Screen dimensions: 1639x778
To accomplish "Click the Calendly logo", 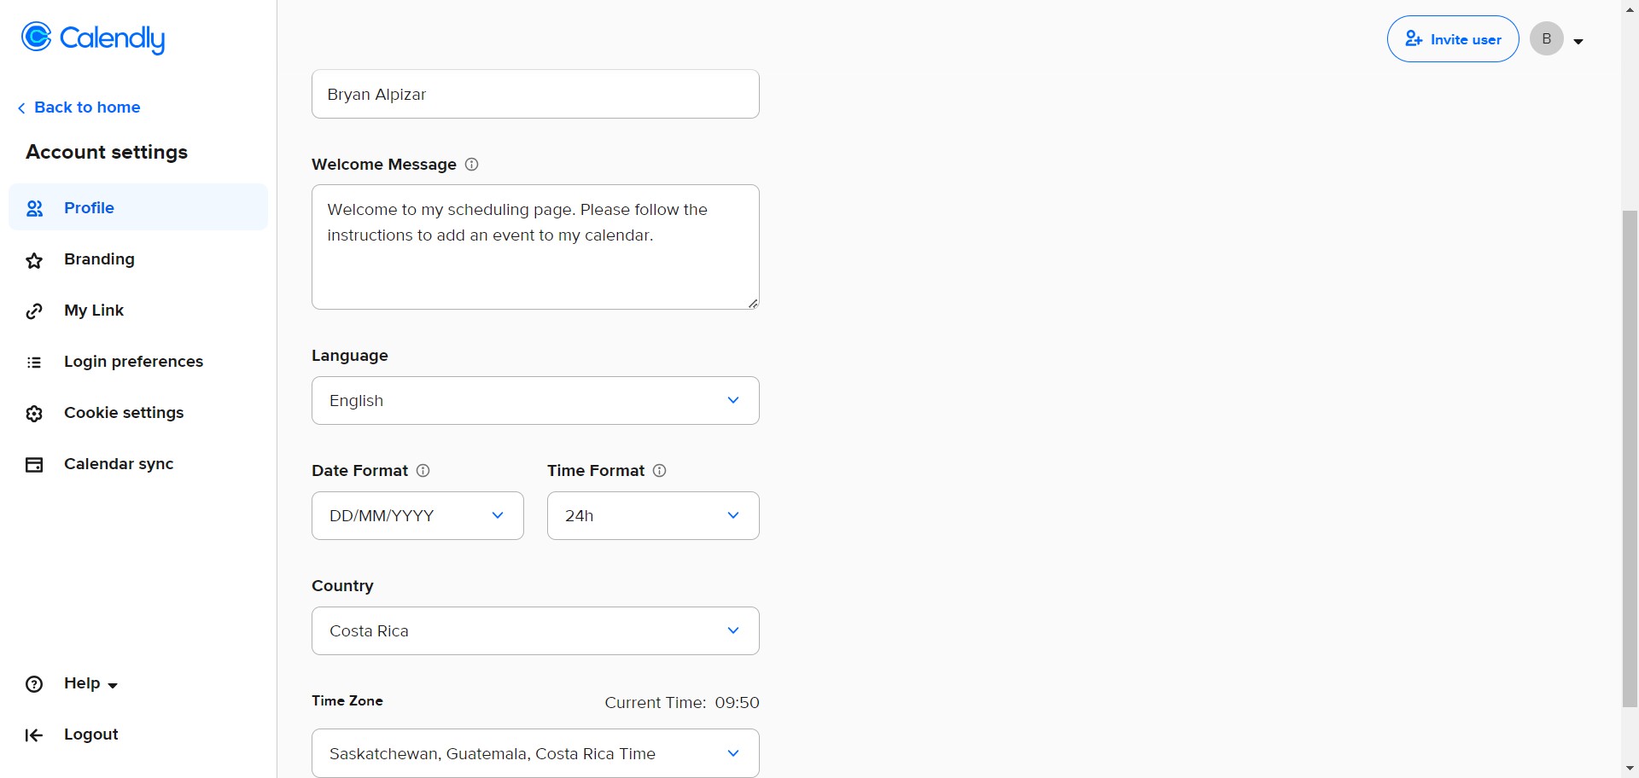I will tap(92, 38).
